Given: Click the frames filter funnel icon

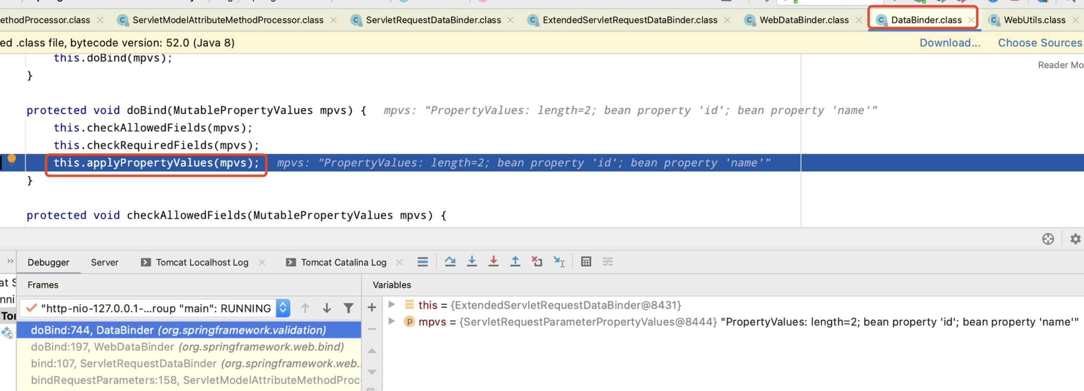Looking at the screenshot, I should tap(348, 308).
